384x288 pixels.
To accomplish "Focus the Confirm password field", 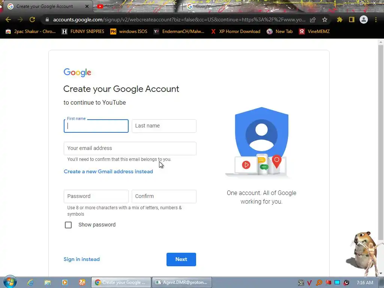I will [x=164, y=196].
